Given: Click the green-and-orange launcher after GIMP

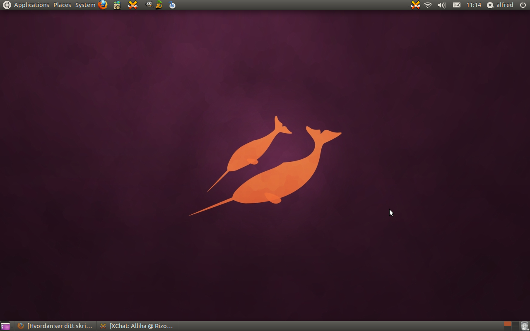Looking at the screenshot, I should (x=159, y=5).
